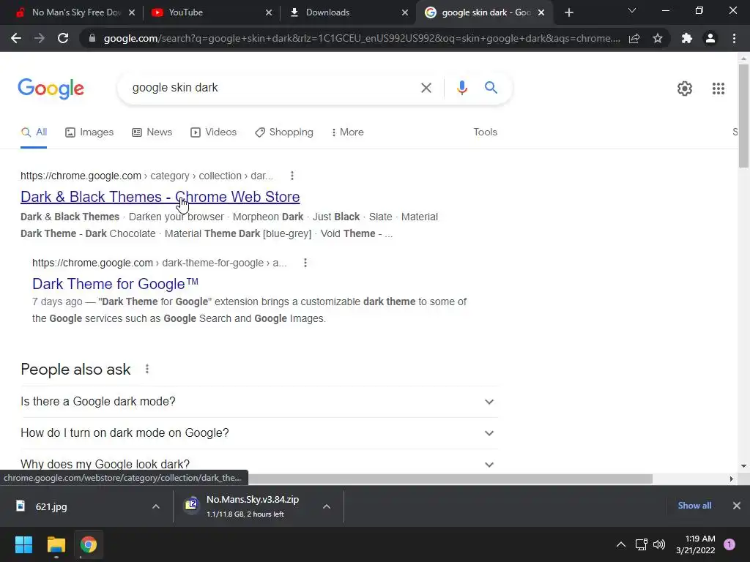Open the tab search chevron

click(632, 10)
